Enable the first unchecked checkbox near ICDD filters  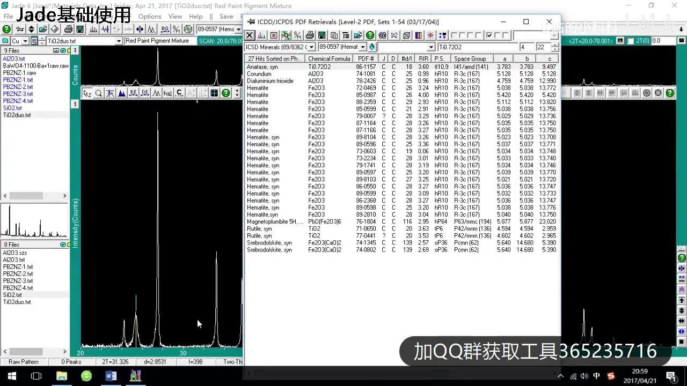point(453,34)
